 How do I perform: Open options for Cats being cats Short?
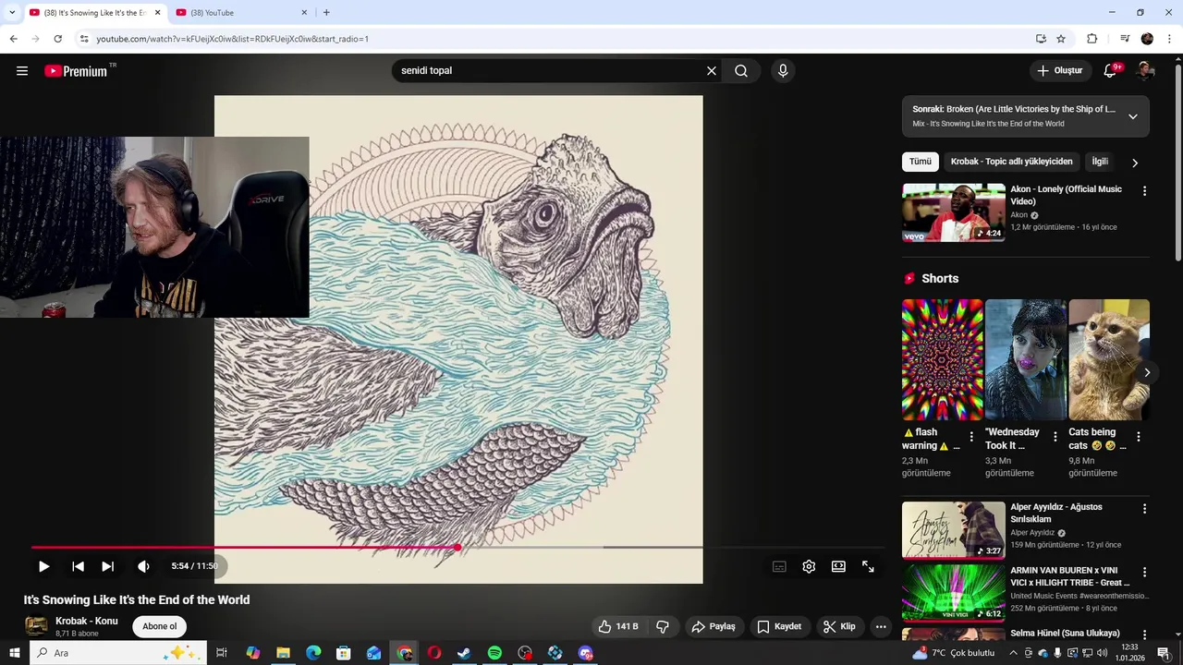coord(1138,437)
